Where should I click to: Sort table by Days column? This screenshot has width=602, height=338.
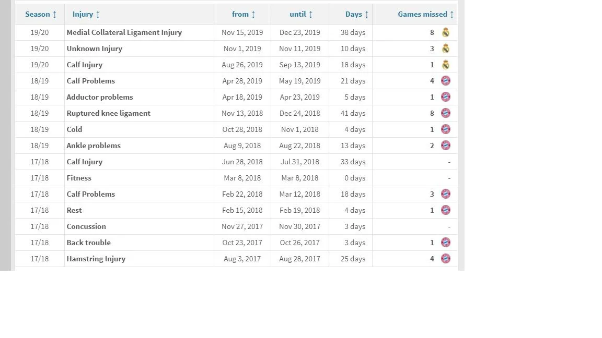[357, 14]
